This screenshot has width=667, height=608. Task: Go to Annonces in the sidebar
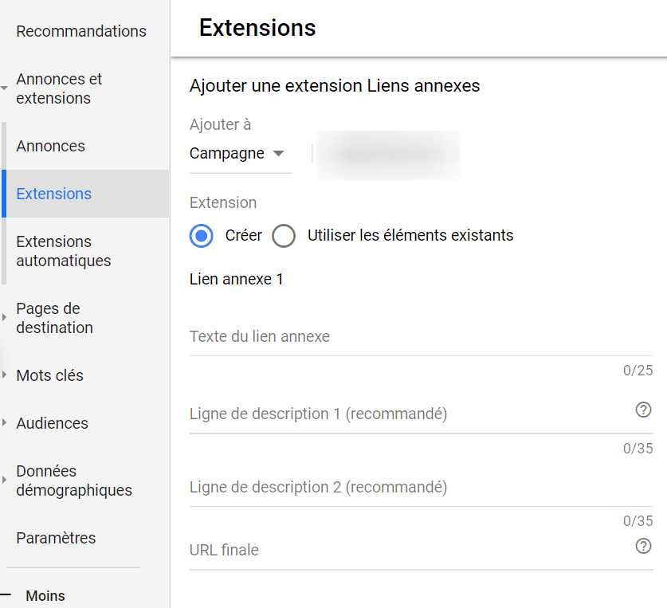[51, 146]
